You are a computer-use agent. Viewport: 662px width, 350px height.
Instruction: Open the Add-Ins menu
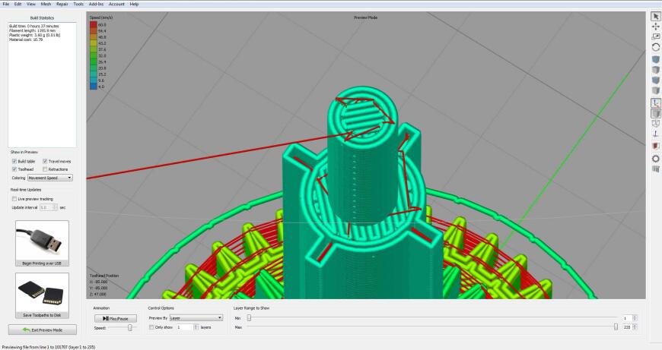(x=96, y=4)
